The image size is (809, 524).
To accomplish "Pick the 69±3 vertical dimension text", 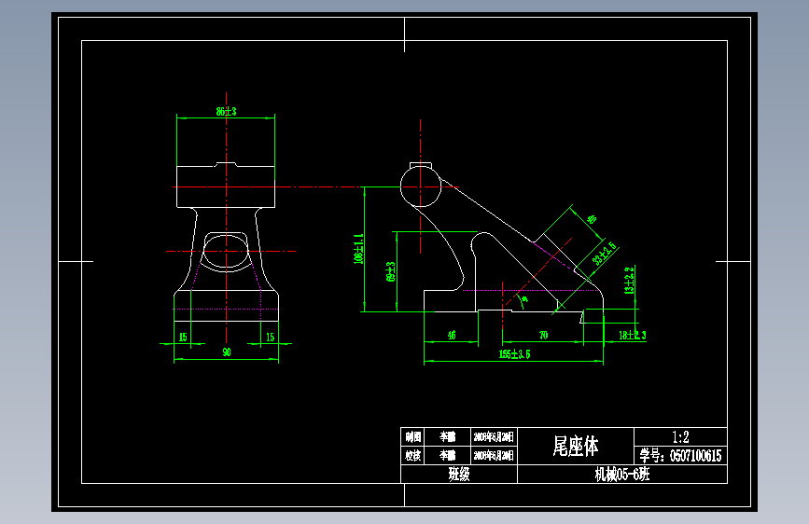I will pos(391,272).
